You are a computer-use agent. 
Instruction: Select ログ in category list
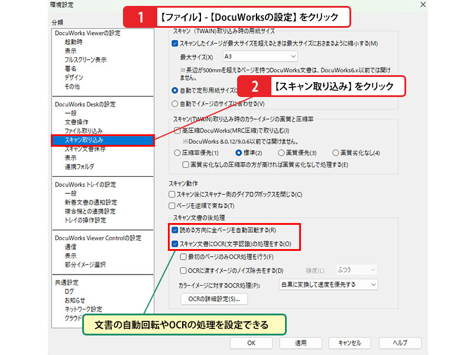69,292
